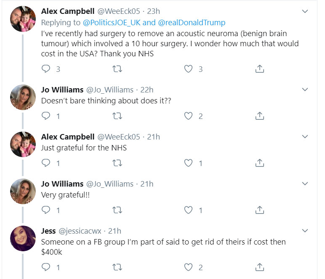Open more options on Alex Campbell's first tweet
This screenshot has width=325, height=279.
pos(306,12)
